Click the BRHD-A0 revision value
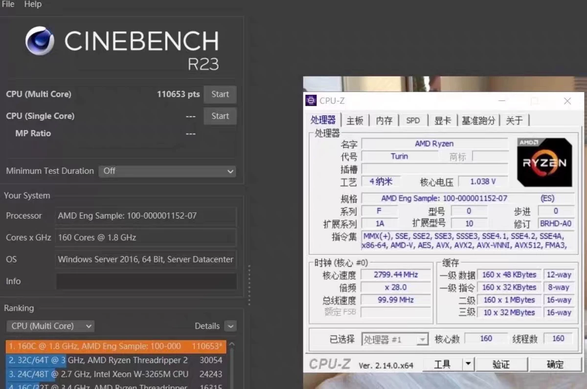The image size is (587, 389). tap(556, 224)
